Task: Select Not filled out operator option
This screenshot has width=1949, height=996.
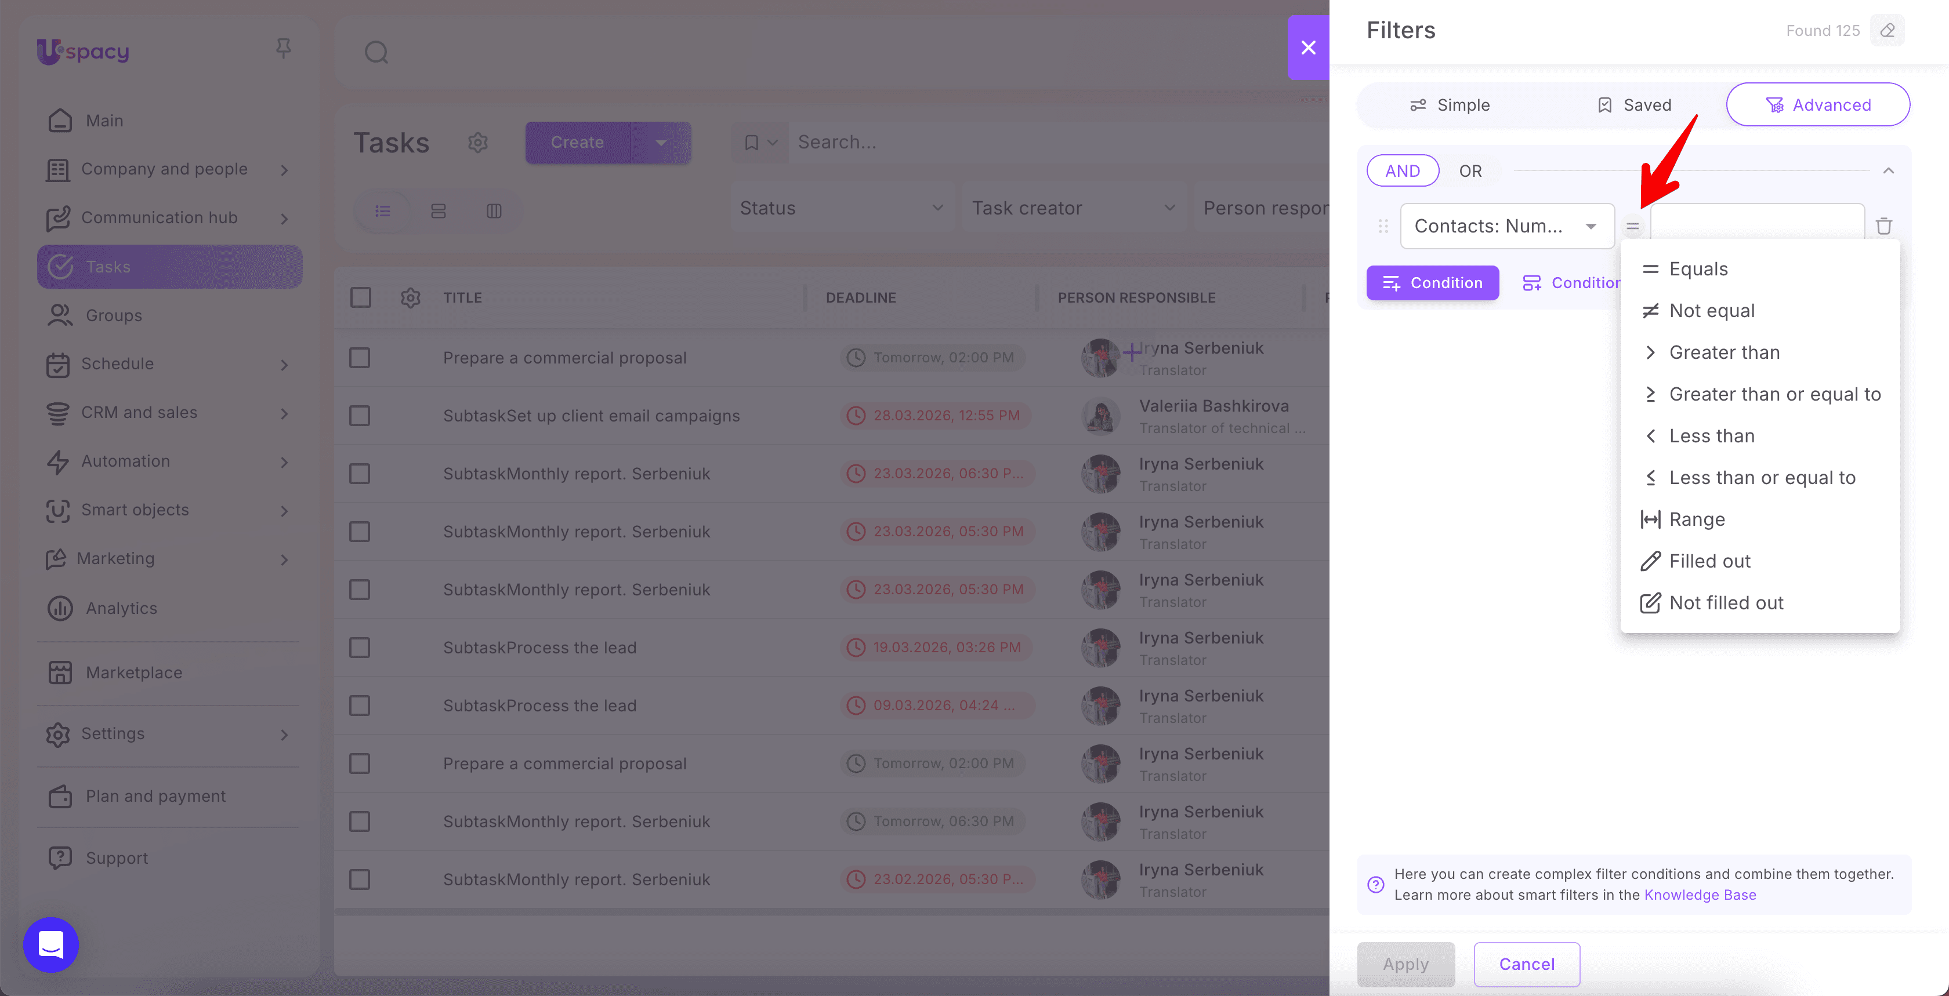Action: click(x=1726, y=603)
